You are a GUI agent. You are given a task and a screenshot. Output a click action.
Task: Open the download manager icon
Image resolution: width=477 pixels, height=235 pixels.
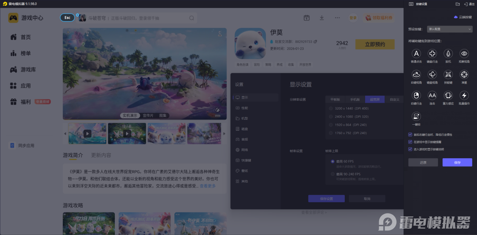[x=322, y=18]
